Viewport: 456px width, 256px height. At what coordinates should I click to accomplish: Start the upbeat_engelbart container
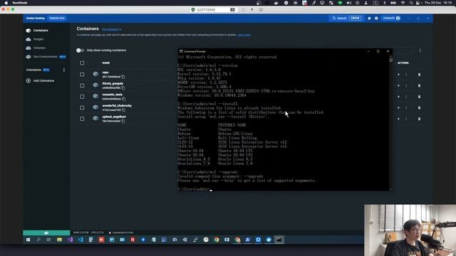point(398,119)
